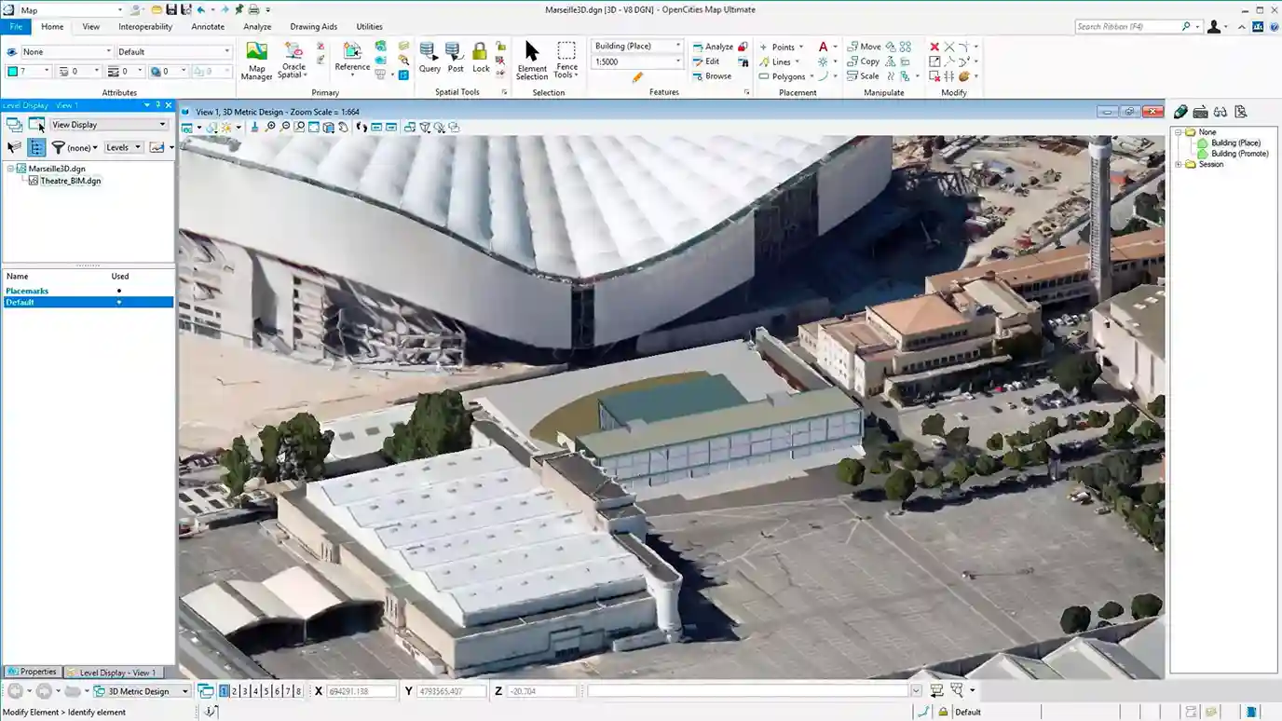1282x721 pixels.
Task: Open the Levels list dropdown
Action: coord(124,147)
